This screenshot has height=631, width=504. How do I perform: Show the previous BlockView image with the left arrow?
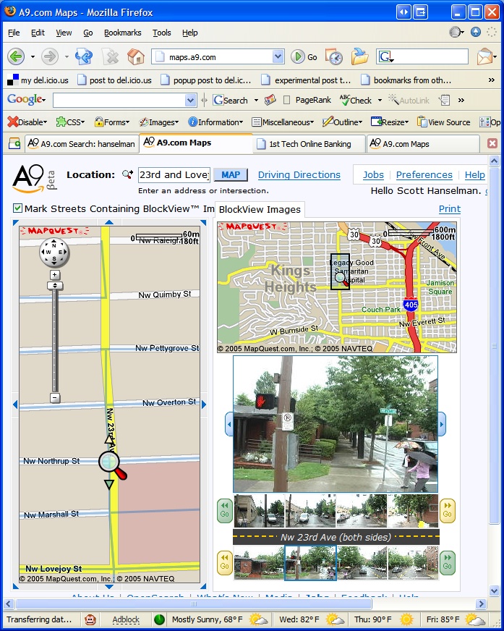229,424
